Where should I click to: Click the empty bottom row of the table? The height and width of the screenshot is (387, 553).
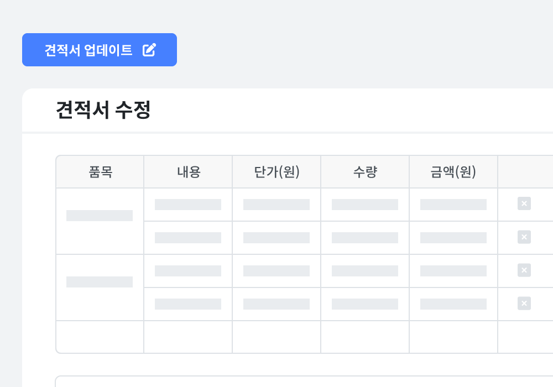pyautogui.click(x=276, y=337)
